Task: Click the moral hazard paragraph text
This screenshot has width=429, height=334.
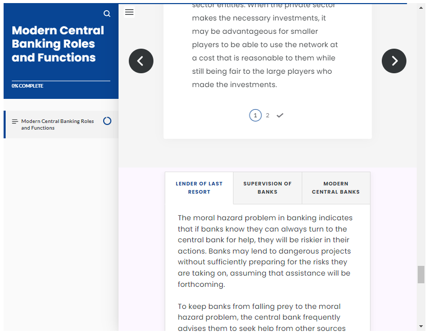Action: click(265, 251)
